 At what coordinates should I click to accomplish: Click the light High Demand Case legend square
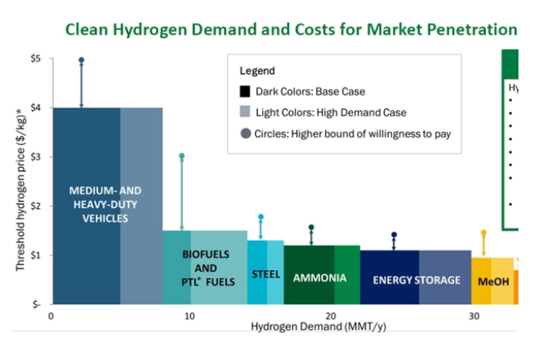click(x=245, y=112)
